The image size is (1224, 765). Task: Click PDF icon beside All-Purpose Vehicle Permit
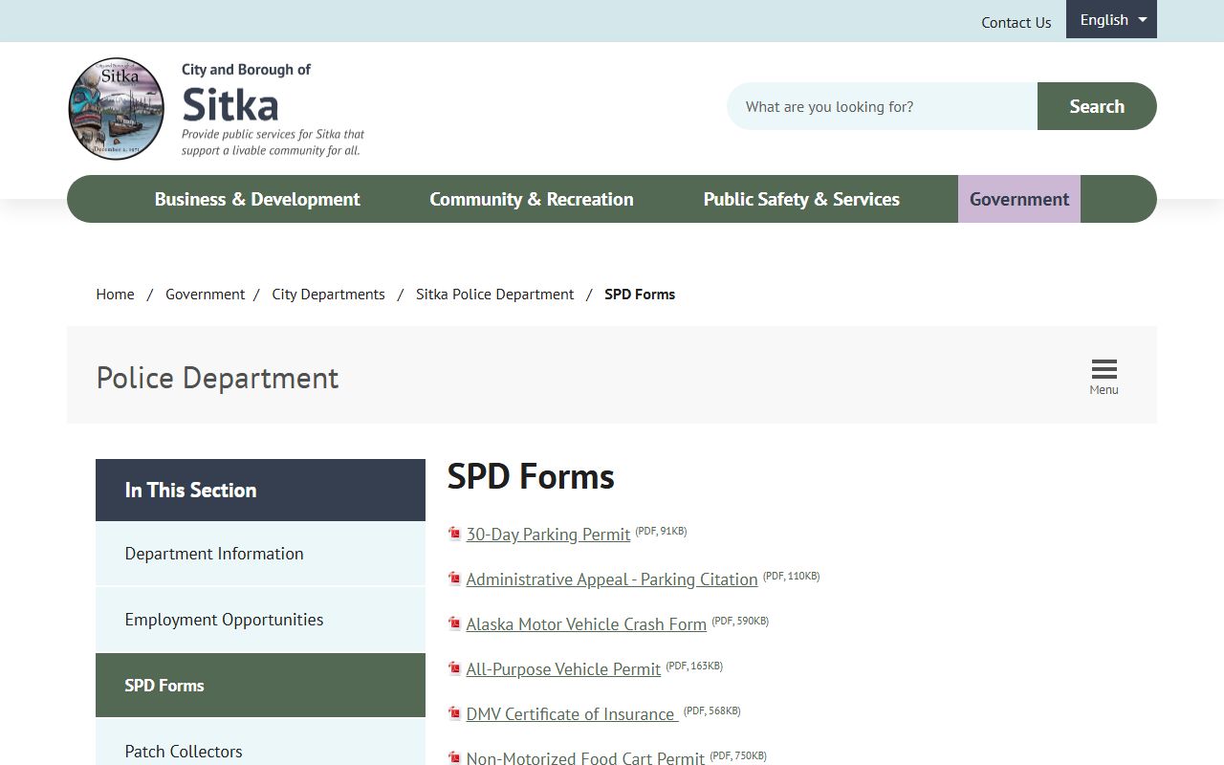click(455, 668)
